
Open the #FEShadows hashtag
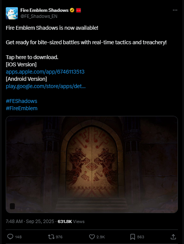pos(22,101)
